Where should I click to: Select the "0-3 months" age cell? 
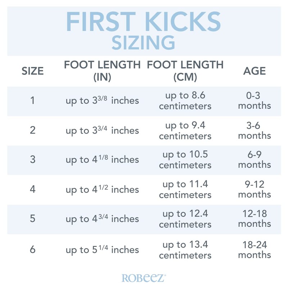[255, 101]
